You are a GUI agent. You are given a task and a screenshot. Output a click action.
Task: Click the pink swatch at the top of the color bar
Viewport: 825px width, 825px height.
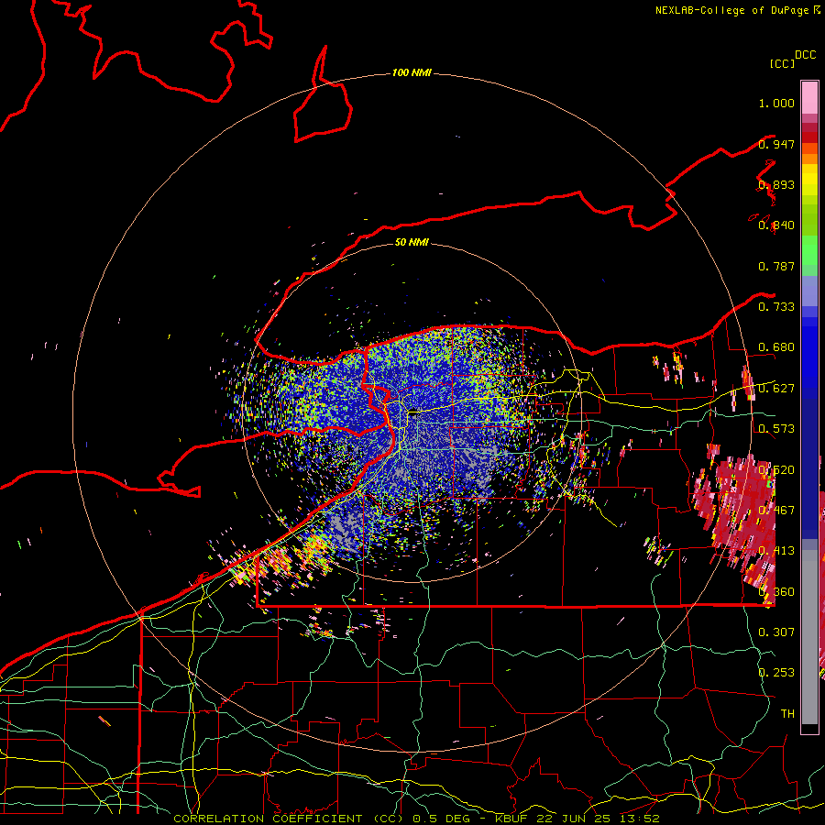pyautogui.click(x=809, y=97)
